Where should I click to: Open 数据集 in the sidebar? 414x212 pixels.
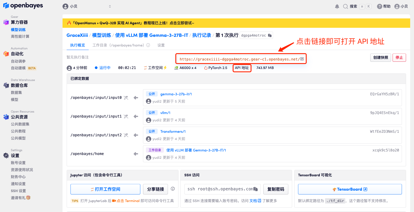point(16,93)
